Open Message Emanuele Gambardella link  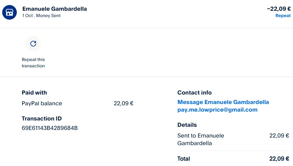pyautogui.click(x=223, y=102)
